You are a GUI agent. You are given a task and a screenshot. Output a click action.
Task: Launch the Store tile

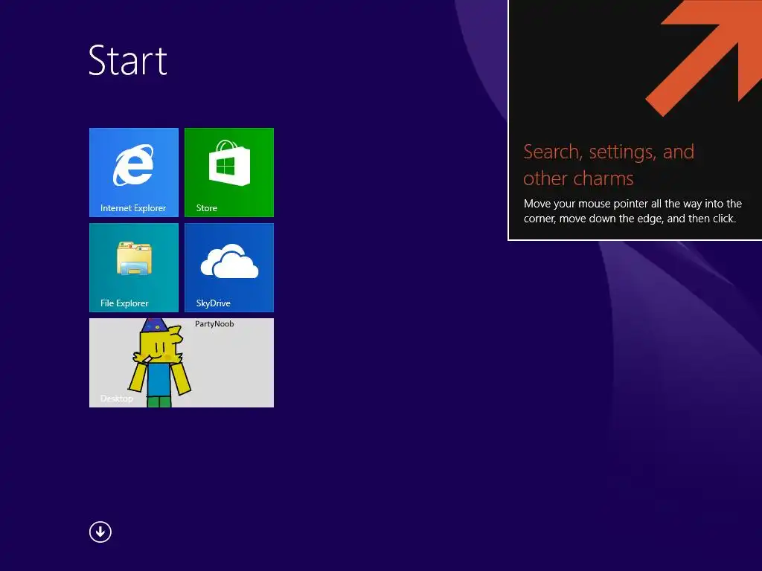tap(229, 172)
